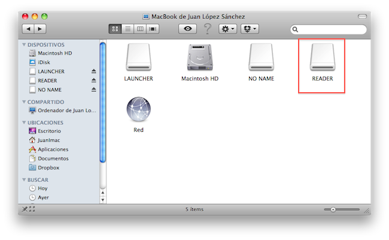Click the sidebar scroll up arrow
389x240 pixels.
[103, 193]
